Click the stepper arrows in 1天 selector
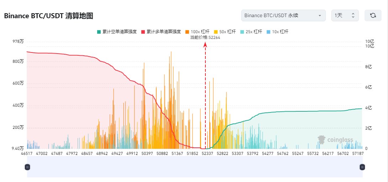 coord(353,15)
